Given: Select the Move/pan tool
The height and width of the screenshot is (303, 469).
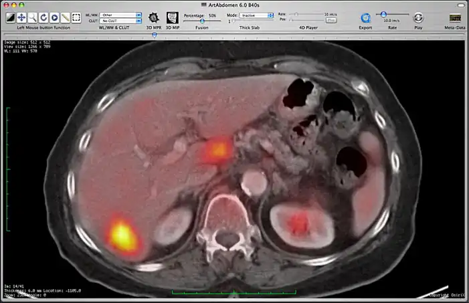Looking at the screenshot, I should pos(21,17).
